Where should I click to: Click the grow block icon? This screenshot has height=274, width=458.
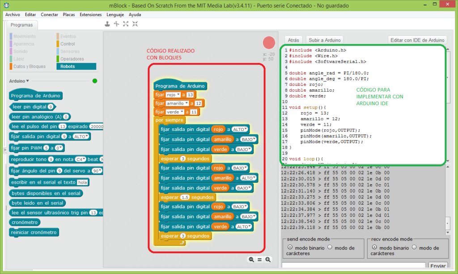click(x=126, y=24)
